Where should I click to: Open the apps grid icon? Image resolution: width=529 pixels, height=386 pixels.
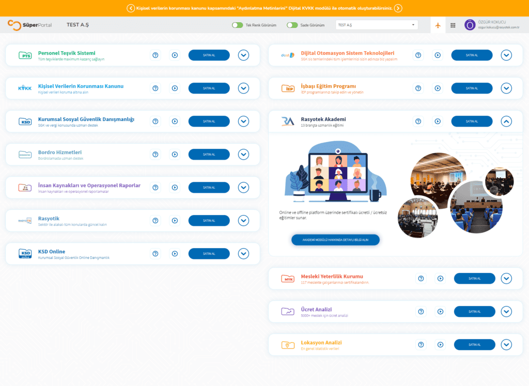[x=453, y=25]
